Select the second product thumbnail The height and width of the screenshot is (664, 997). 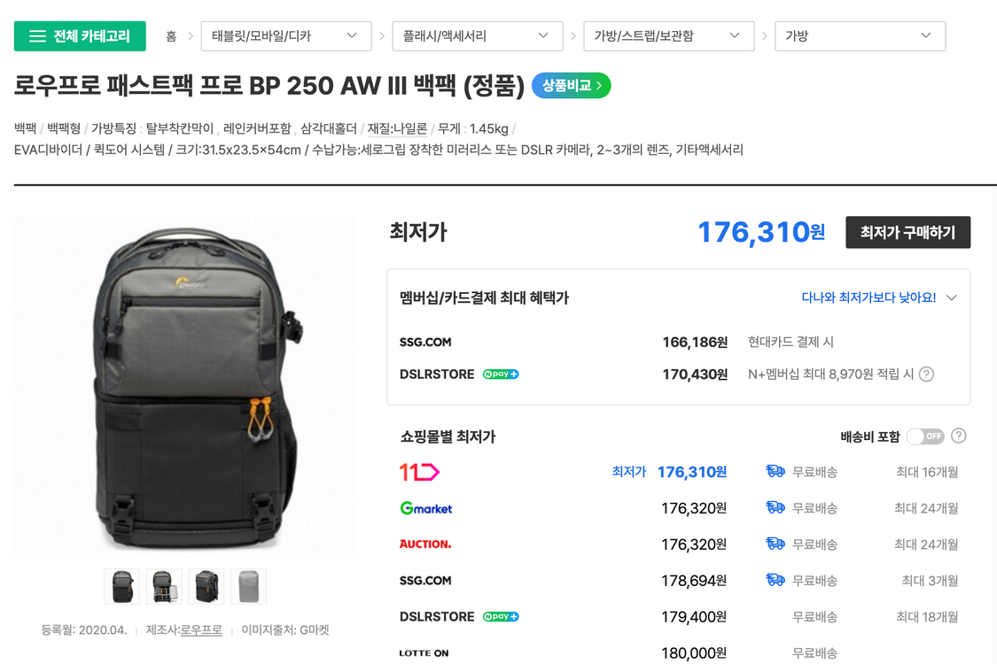[164, 586]
